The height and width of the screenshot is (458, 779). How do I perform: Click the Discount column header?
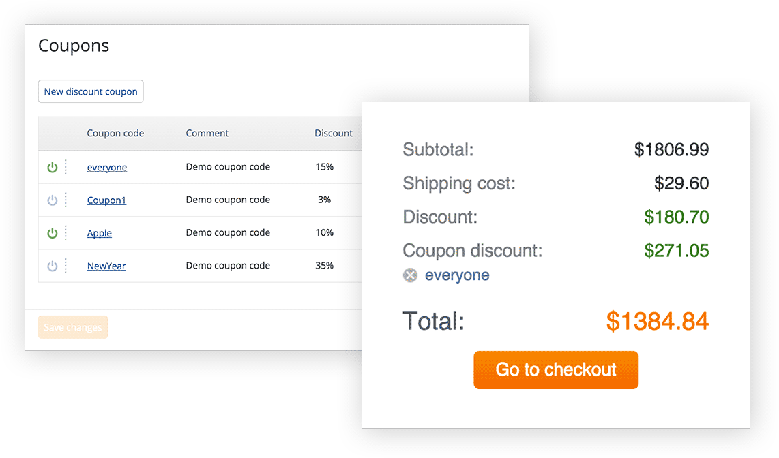[x=334, y=134]
